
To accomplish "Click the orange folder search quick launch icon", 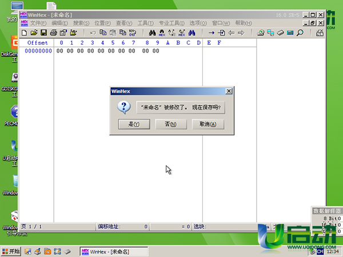I will coord(47,251).
